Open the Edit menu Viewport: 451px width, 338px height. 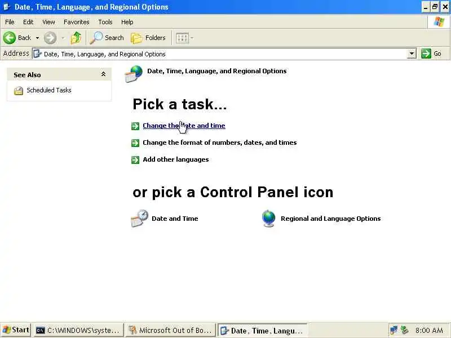(x=28, y=22)
